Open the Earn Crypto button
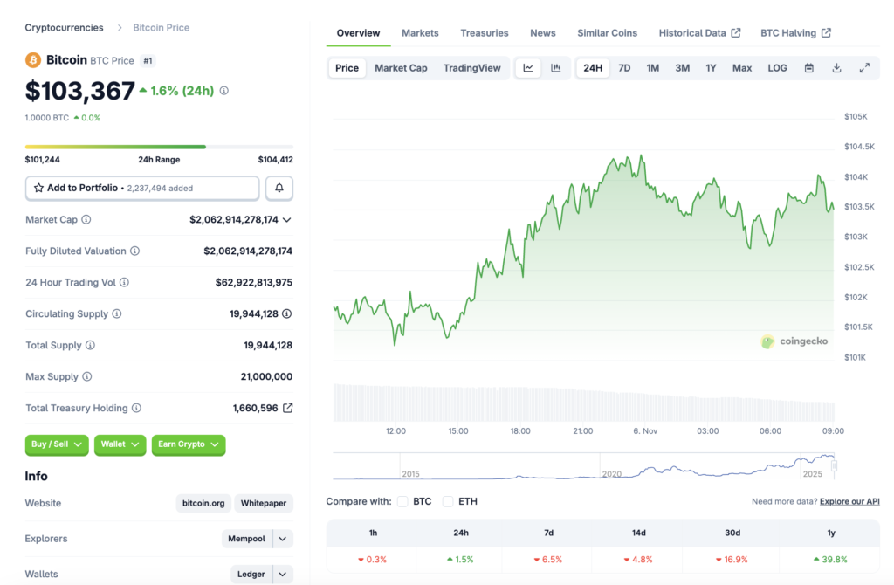The height and width of the screenshot is (585, 894). [x=188, y=445]
